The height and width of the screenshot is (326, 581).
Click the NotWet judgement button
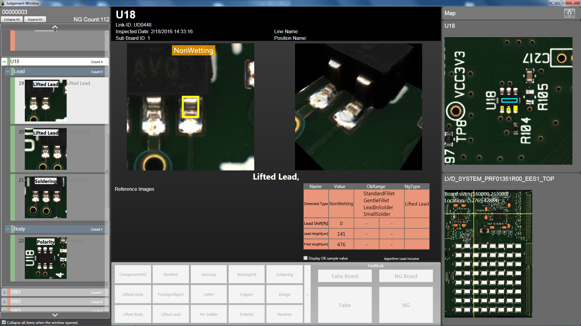tap(171, 274)
